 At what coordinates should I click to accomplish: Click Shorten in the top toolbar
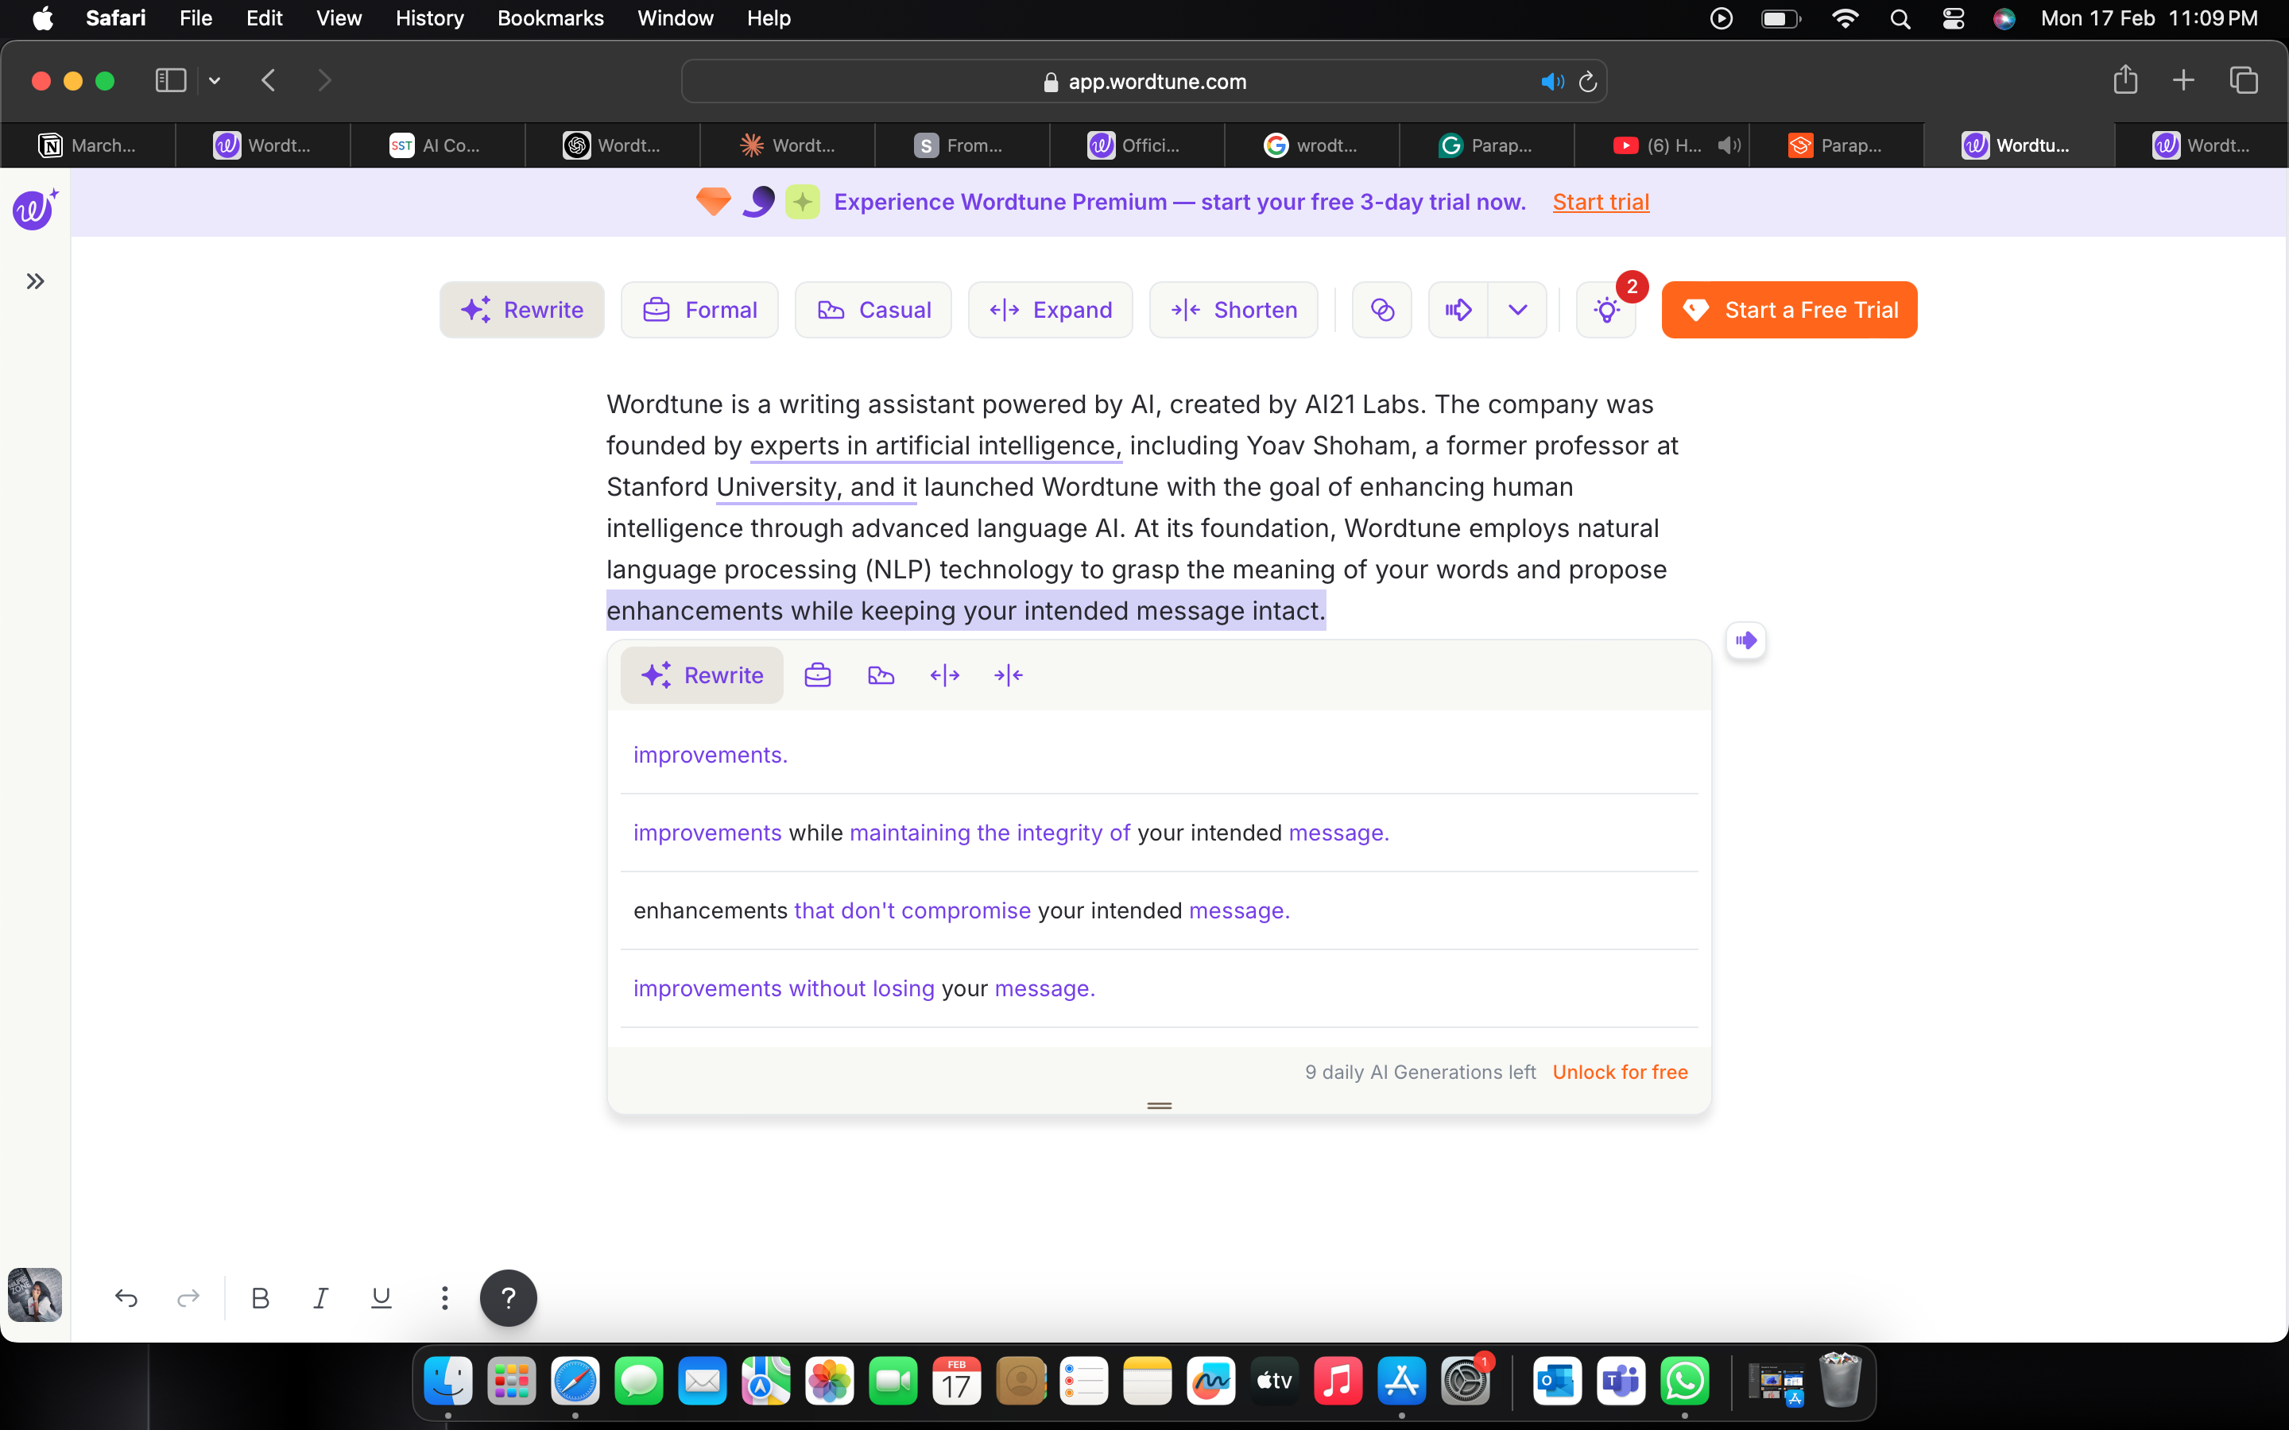point(1234,309)
